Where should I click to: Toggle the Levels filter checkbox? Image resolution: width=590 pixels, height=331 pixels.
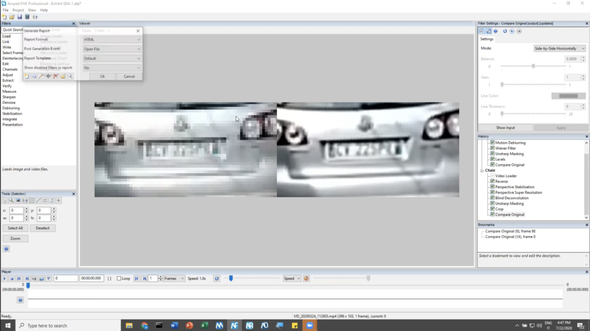point(493,159)
